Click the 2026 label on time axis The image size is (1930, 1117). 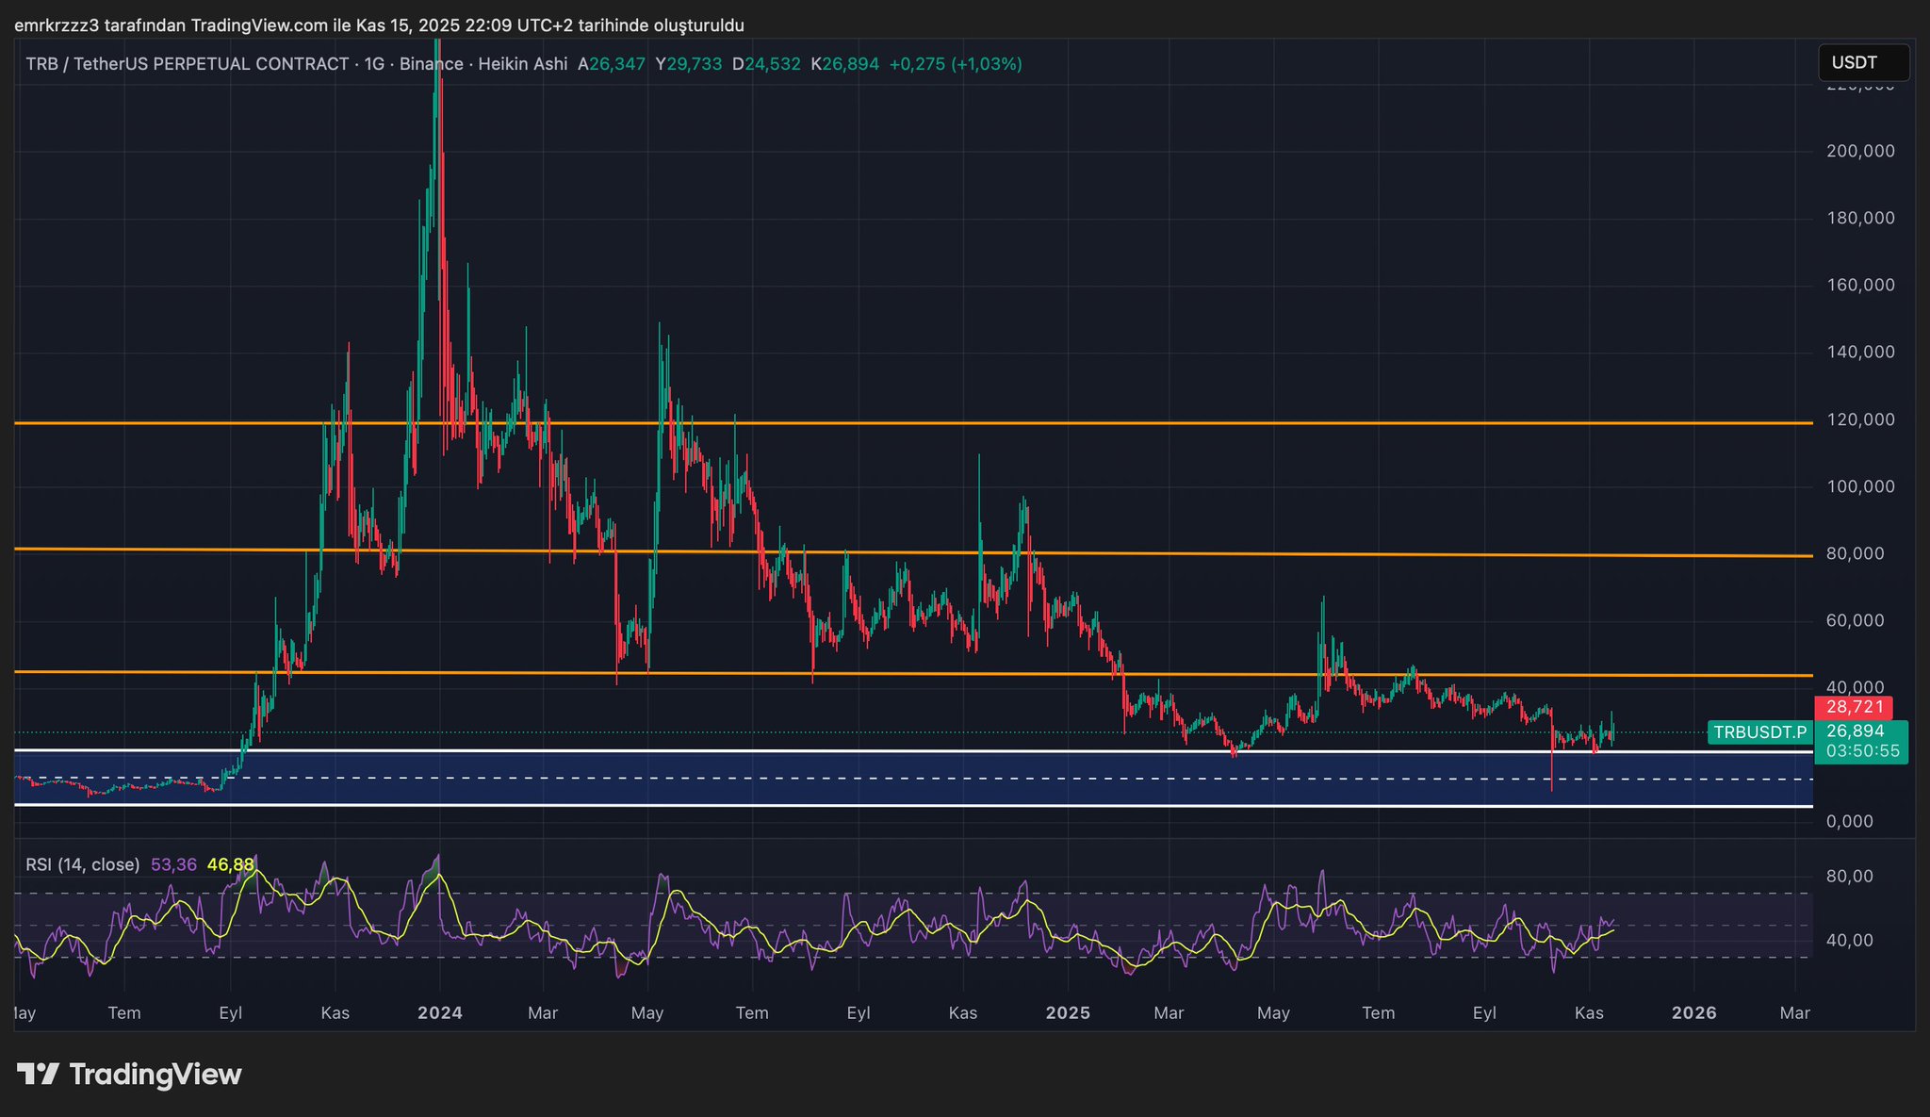[x=1693, y=1013]
